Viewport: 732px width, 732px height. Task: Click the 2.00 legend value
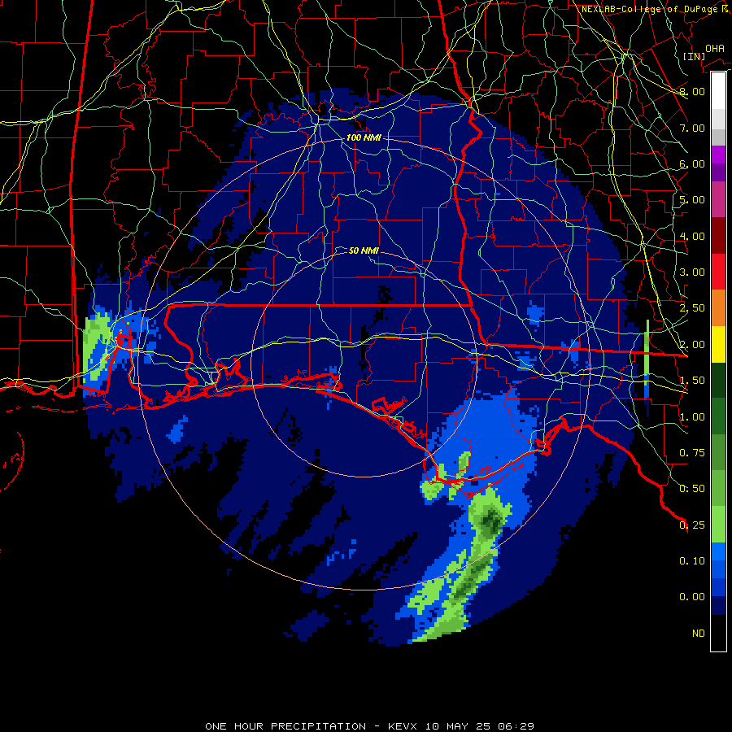point(692,345)
